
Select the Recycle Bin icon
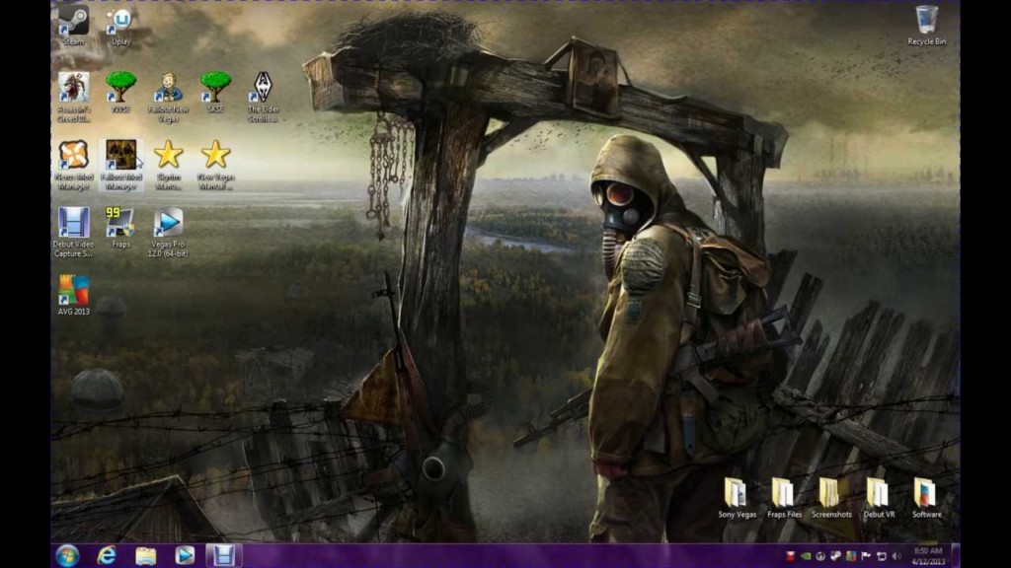pos(926,26)
